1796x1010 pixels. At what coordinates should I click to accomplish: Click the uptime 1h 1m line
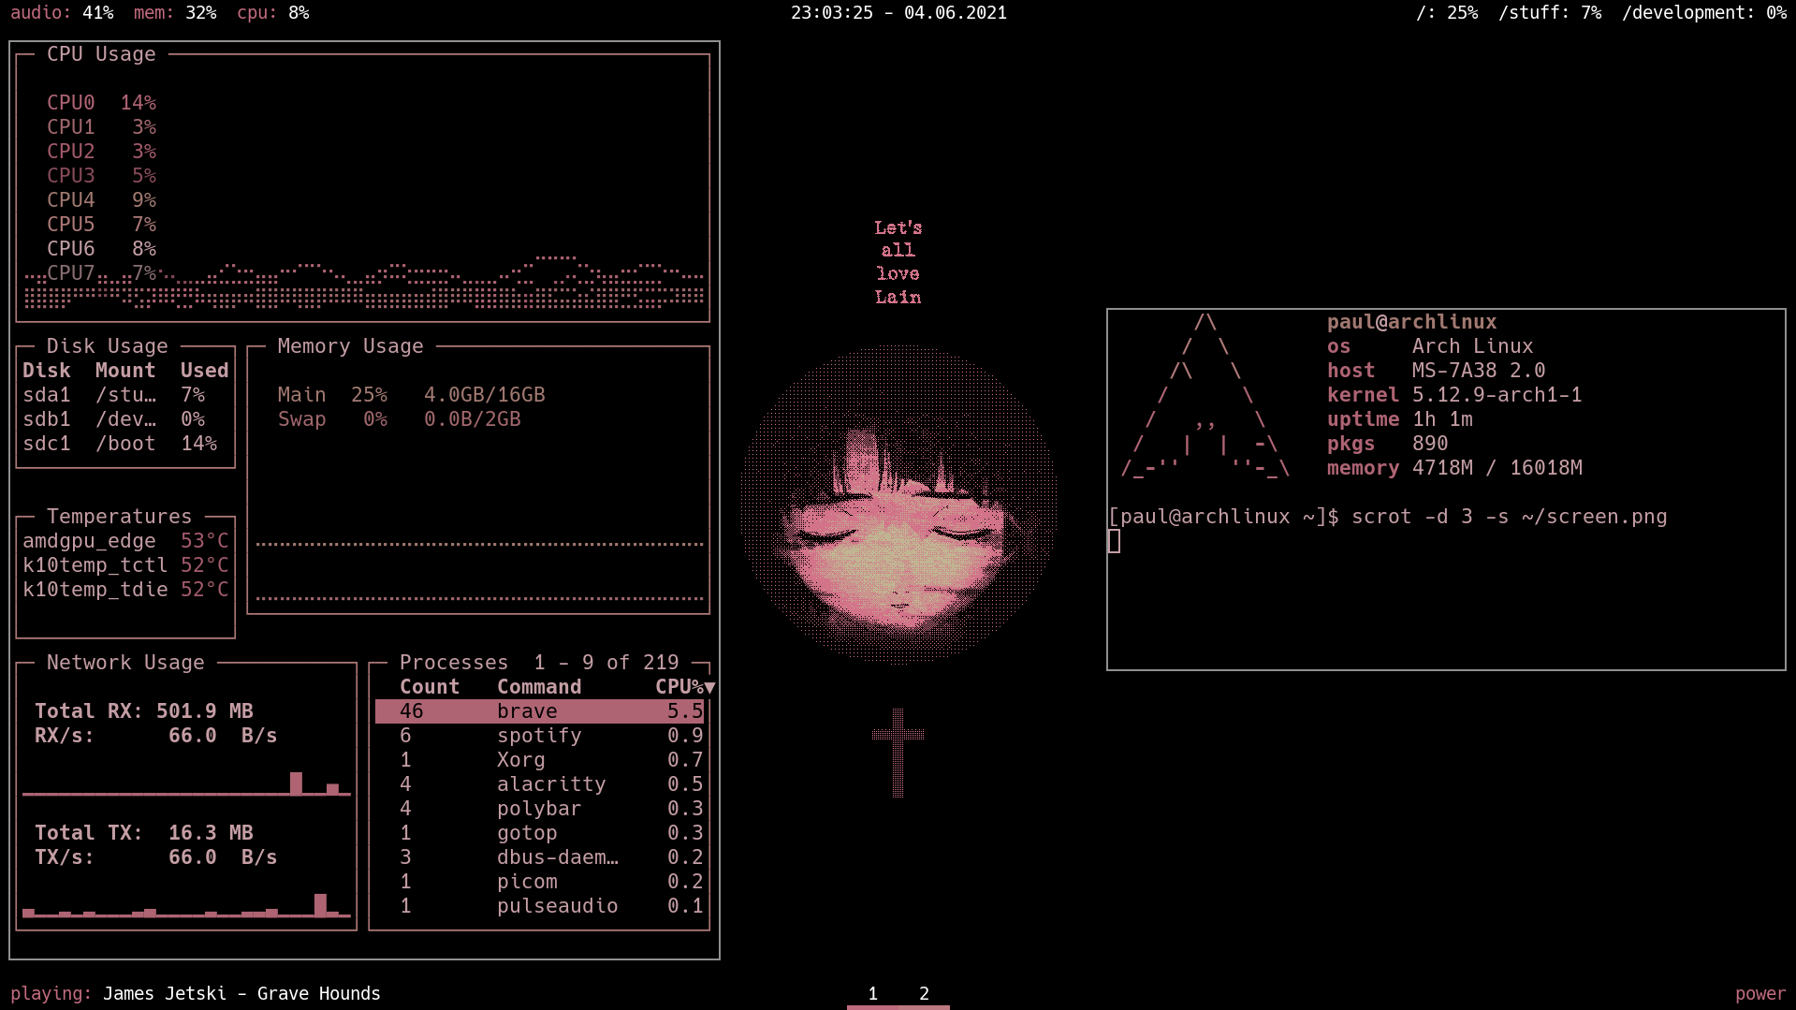tap(1399, 419)
